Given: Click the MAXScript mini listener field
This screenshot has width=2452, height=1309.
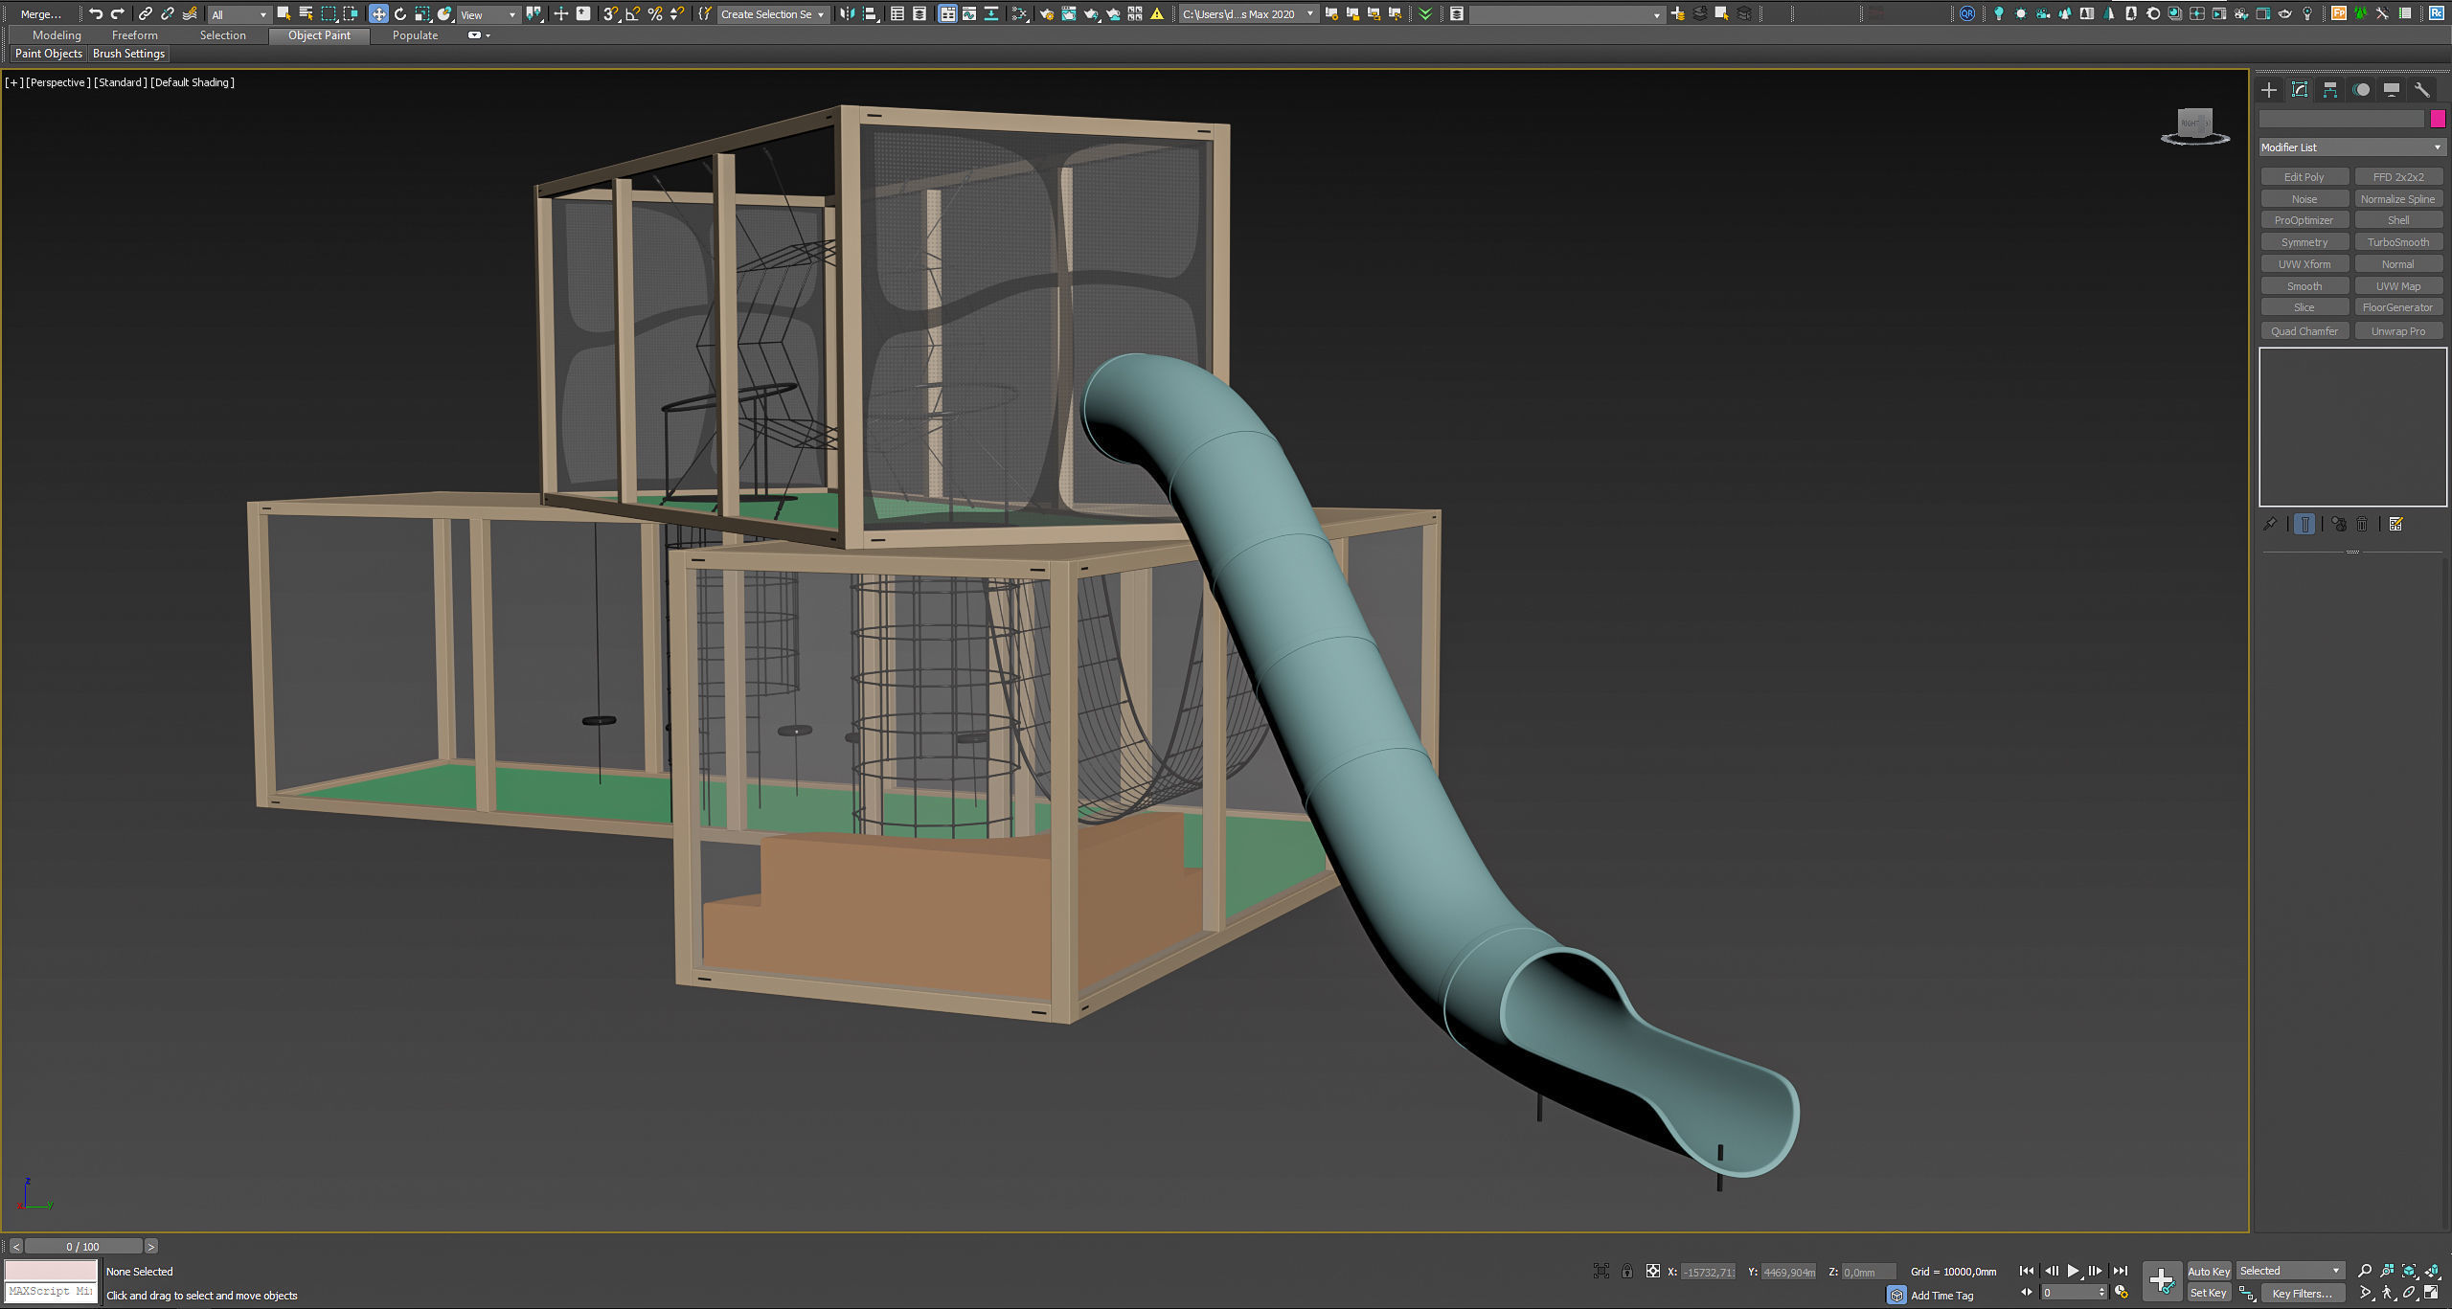Looking at the screenshot, I should click(51, 1291).
